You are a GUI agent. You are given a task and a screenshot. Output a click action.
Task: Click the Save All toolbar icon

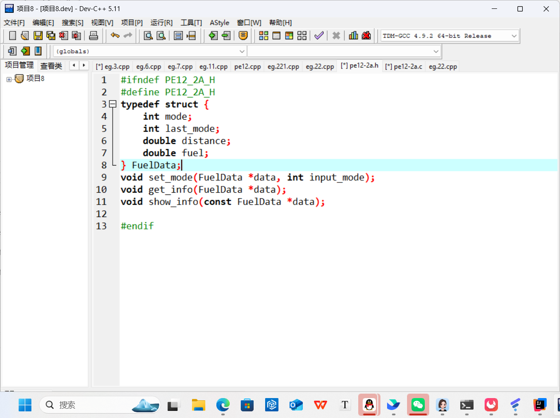51,36
